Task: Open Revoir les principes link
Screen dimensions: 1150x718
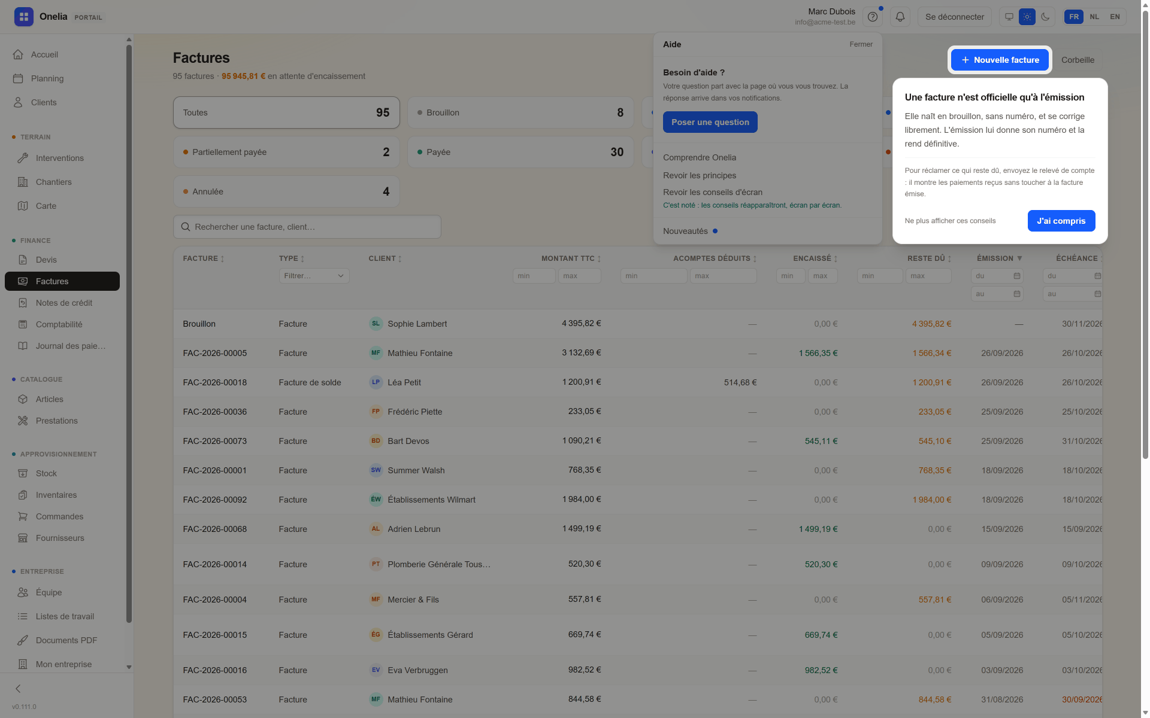Action: (x=700, y=175)
